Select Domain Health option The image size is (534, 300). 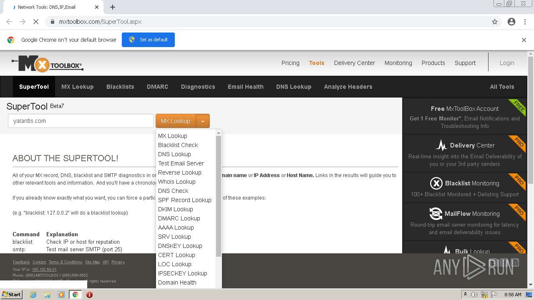(177, 282)
